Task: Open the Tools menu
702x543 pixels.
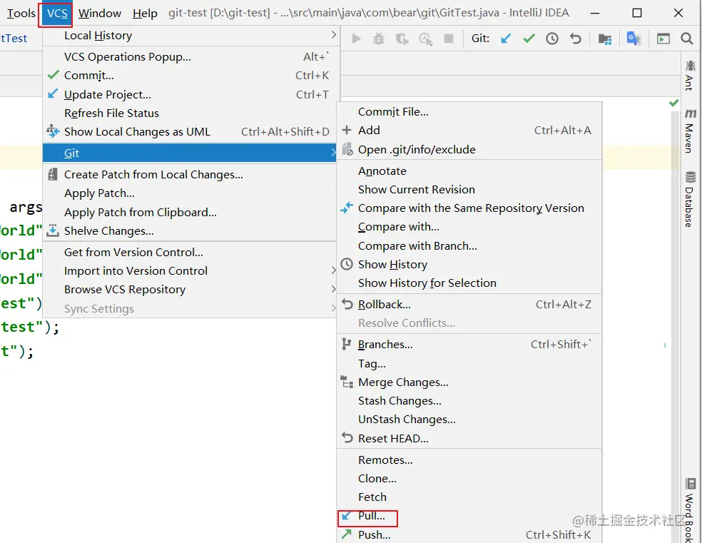Action: pos(21,14)
